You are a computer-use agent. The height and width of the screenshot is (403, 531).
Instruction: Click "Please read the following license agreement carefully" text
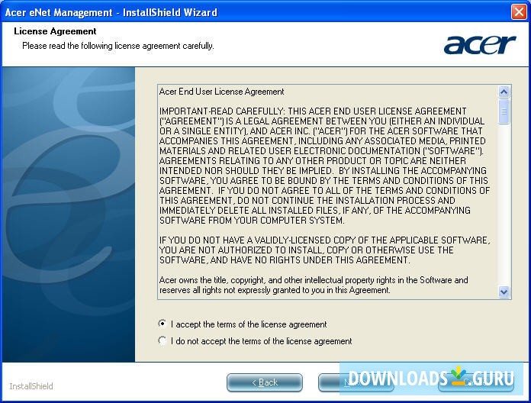click(117, 46)
